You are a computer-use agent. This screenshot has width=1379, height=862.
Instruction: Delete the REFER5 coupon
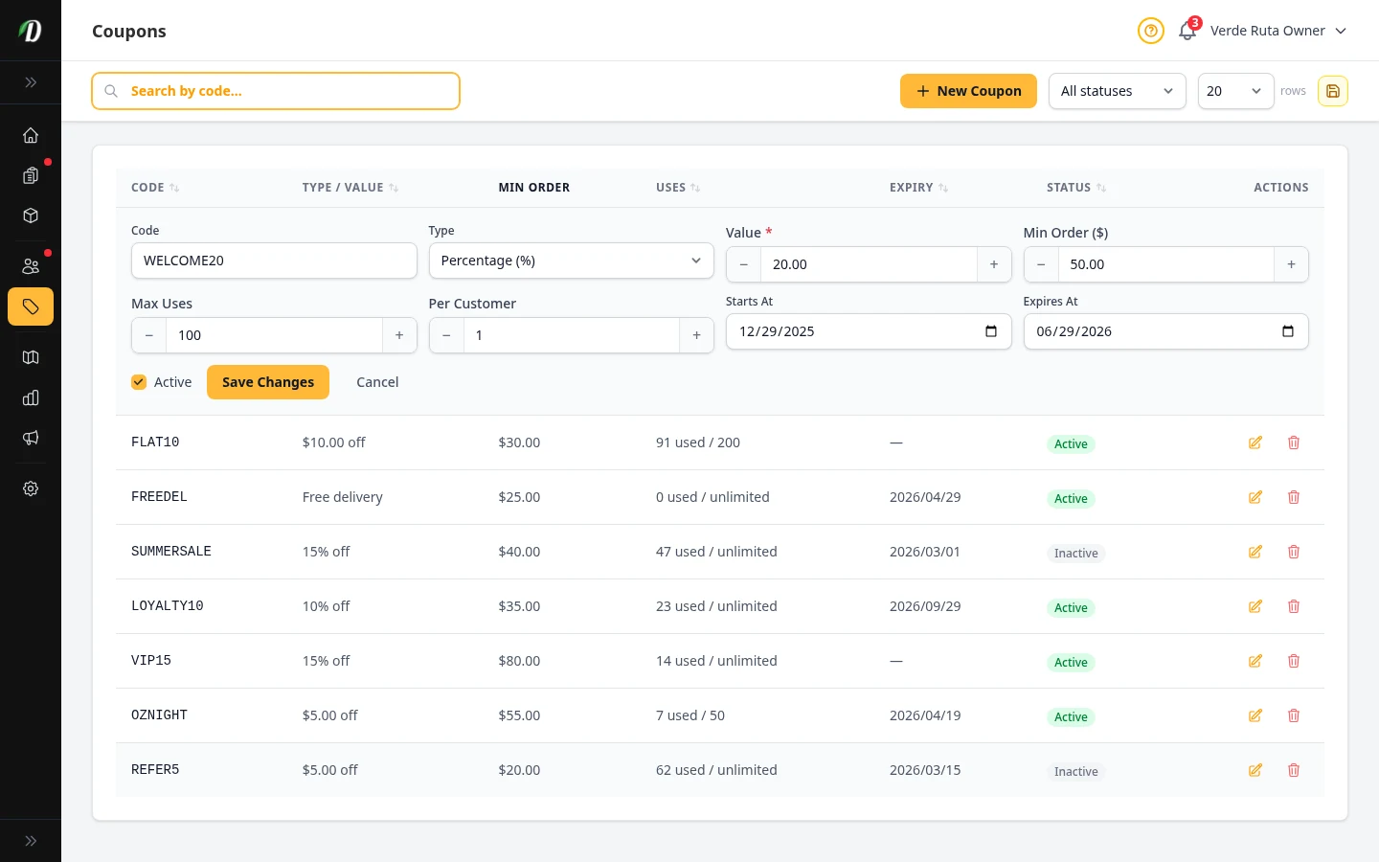1294,770
